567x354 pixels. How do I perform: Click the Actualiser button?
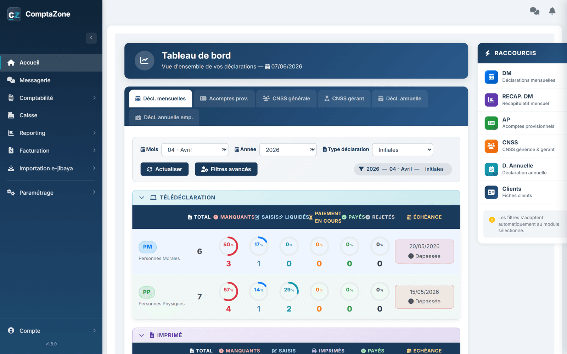pos(164,169)
